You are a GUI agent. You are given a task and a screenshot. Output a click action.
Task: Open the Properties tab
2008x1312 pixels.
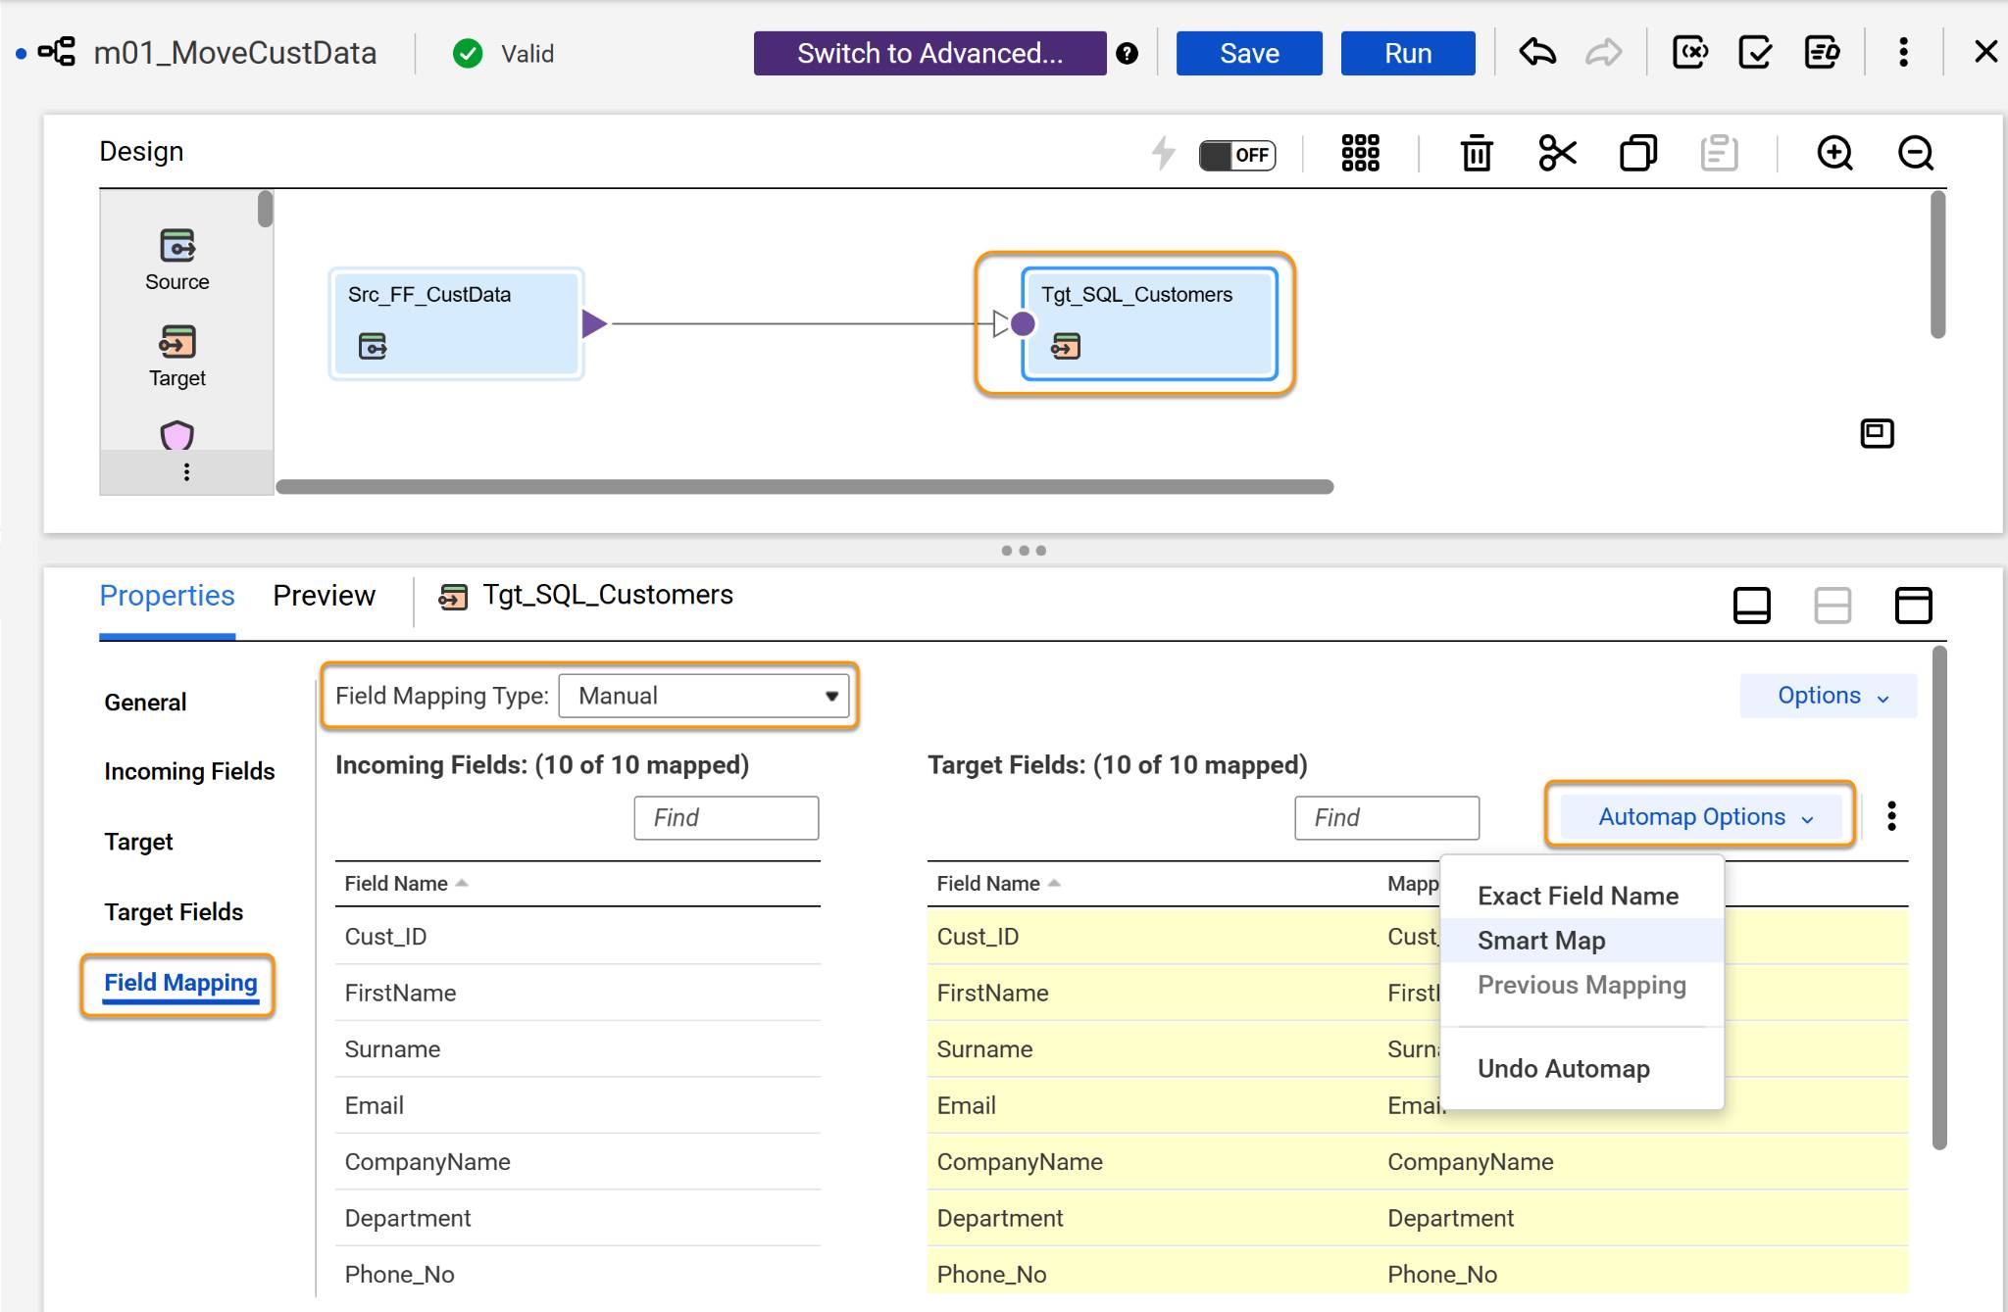[167, 596]
